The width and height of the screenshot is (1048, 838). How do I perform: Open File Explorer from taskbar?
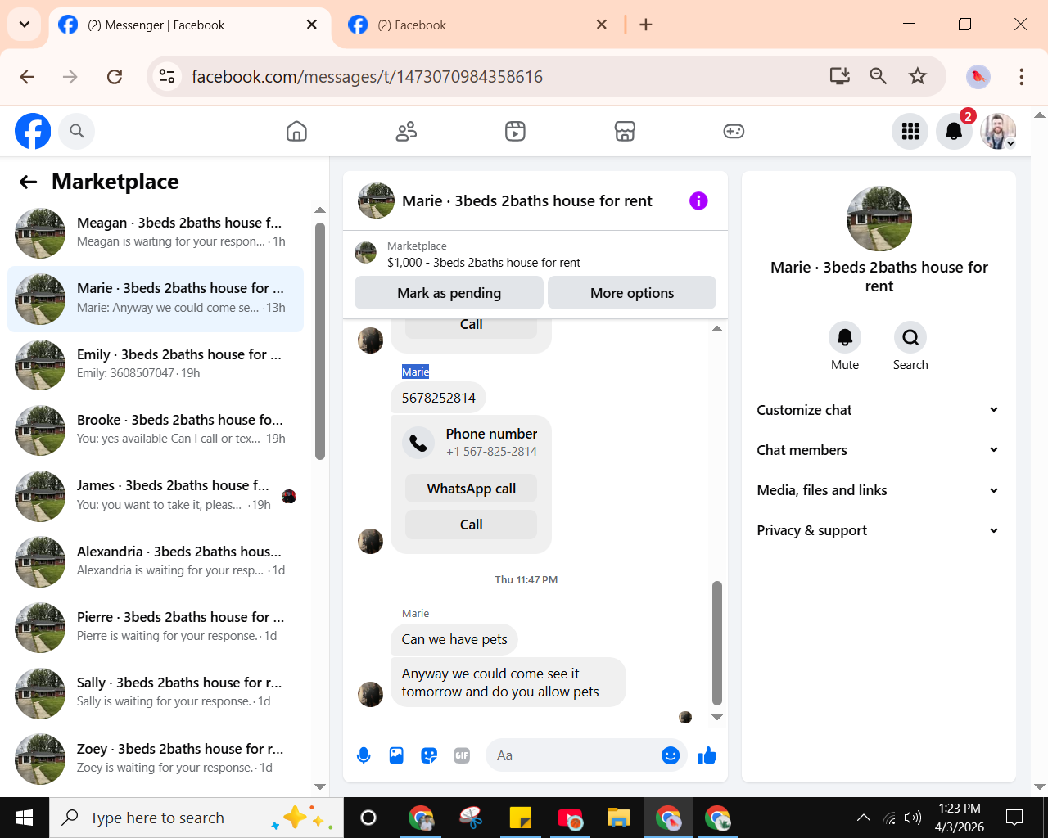point(618,818)
